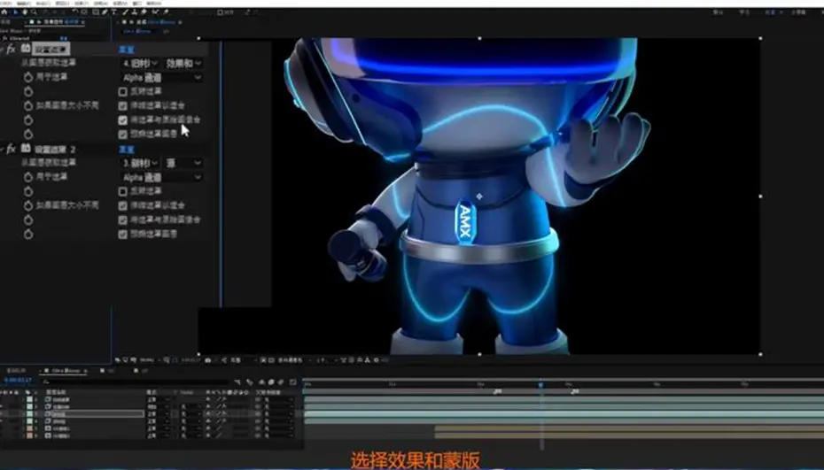The image size is (824, 470).
Task: Open layer dropdown showing 4 in first effect
Action: (x=140, y=63)
